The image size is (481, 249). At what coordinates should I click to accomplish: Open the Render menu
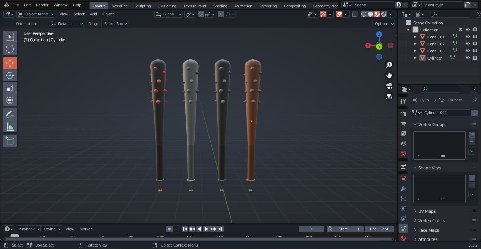tap(42, 5)
